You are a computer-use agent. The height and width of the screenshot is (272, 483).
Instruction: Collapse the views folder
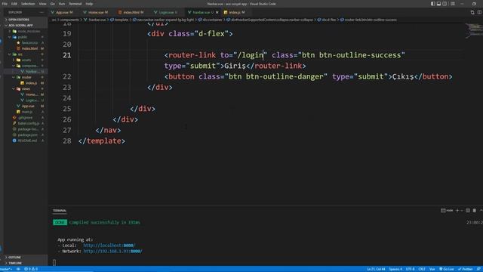tap(26, 89)
